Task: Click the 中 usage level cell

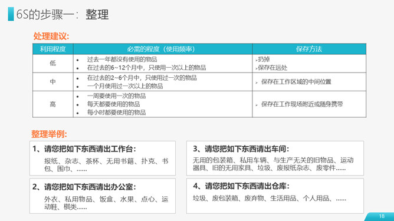Action: (52, 82)
